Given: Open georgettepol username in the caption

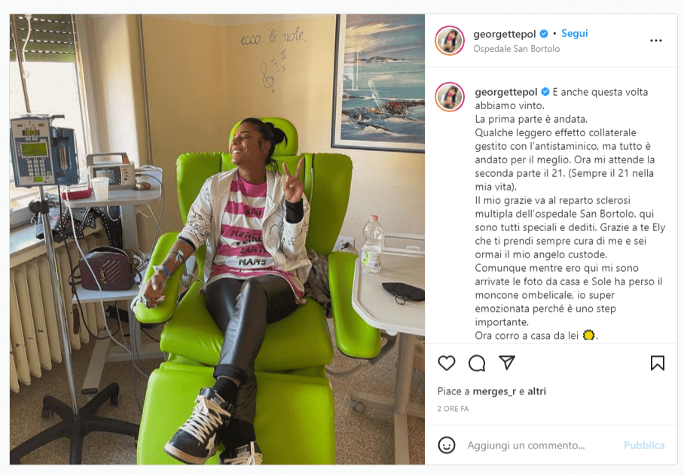Looking at the screenshot, I should point(506,92).
